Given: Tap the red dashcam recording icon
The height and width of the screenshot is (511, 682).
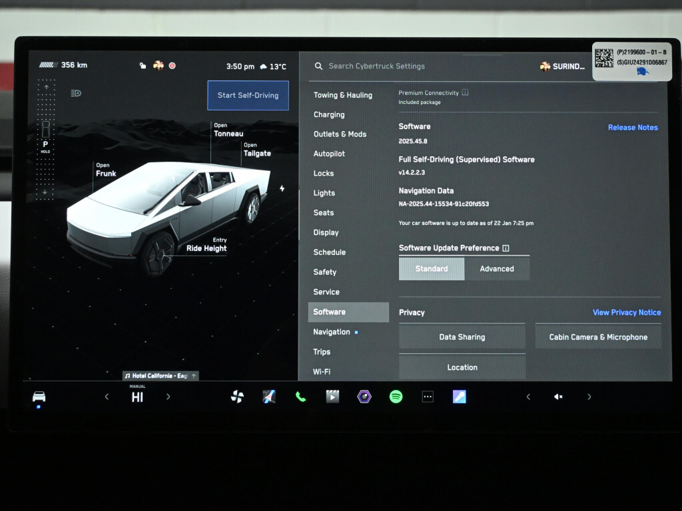Looking at the screenshot, I should (172, 66).
